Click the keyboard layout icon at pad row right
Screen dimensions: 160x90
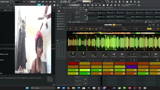pos(158,60)
